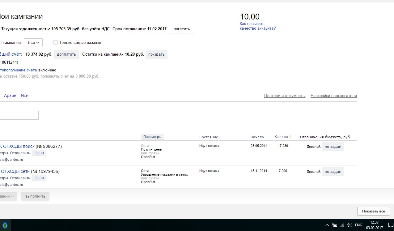Toggle the 'Только самые важные' checkbox

[x=56, y=42]
